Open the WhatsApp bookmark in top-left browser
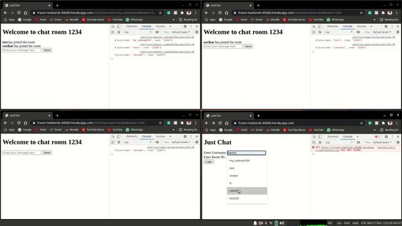402x226 pixels. (134, 19)
